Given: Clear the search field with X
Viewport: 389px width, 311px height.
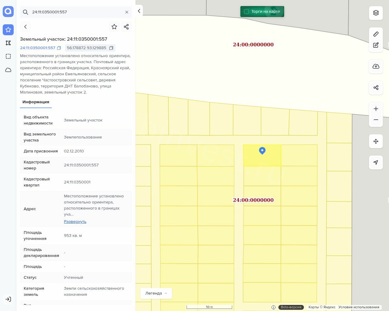Looking at the screenshot, I should pyautogui.click(x=127, y=12).
